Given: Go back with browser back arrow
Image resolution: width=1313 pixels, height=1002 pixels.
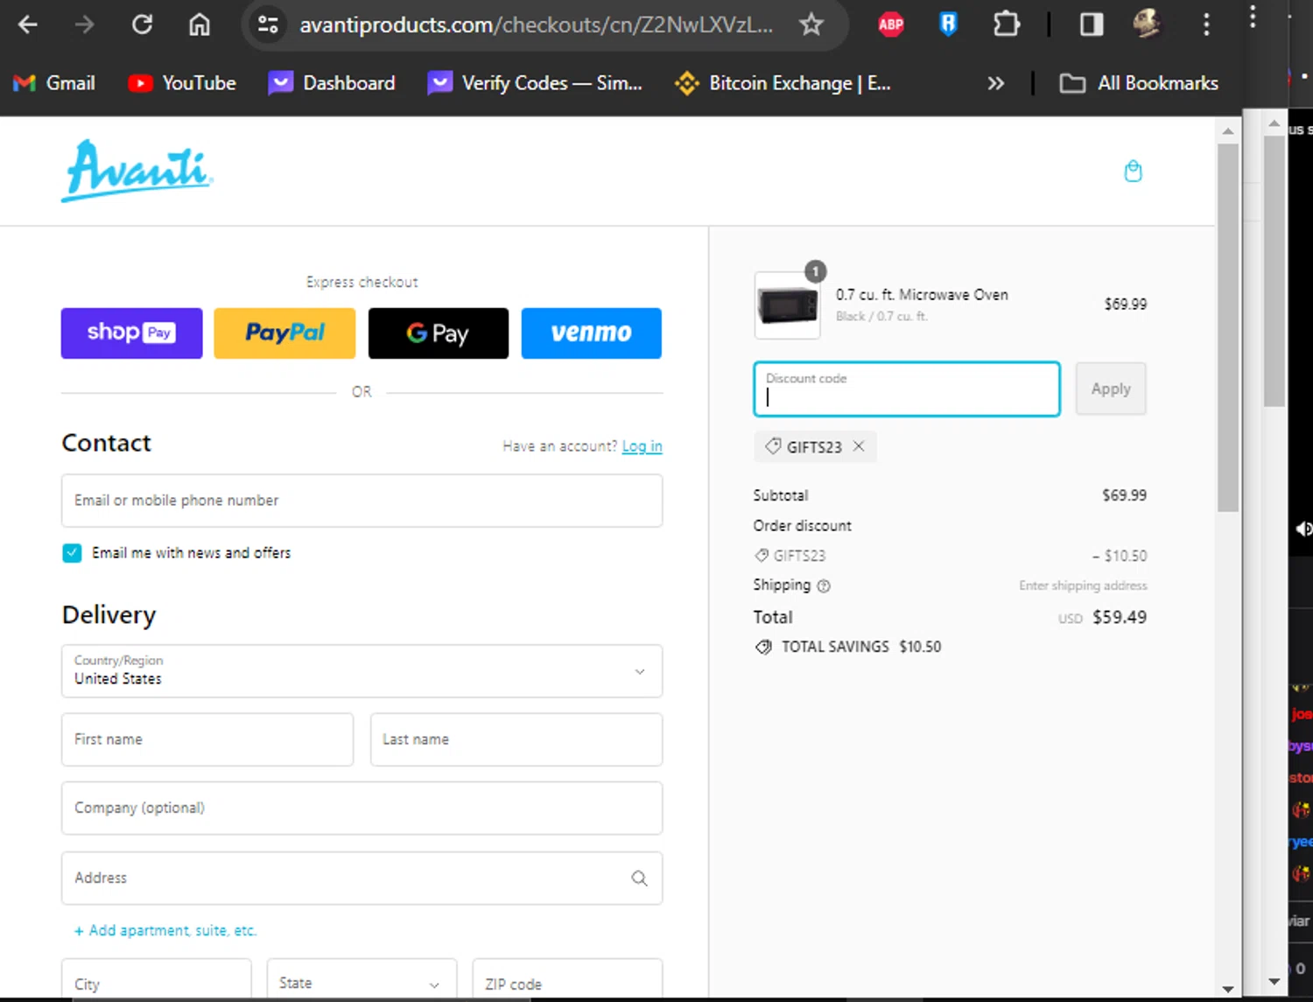Looking at the screenshot, I should pyautogui.click(x=28, y=25).
